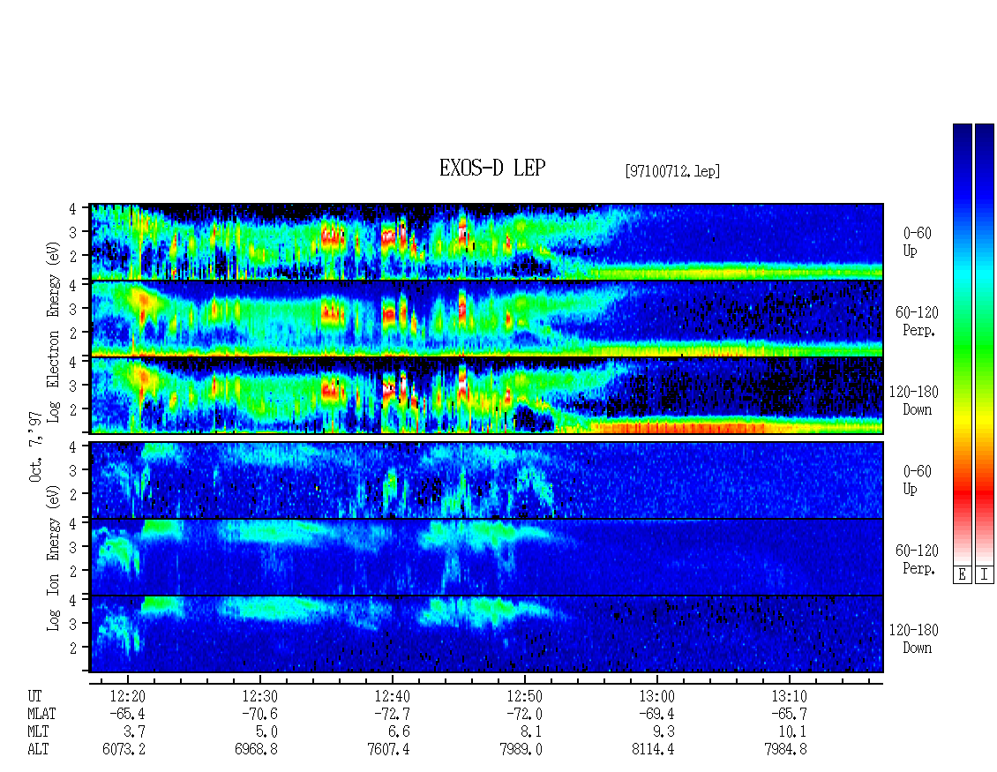Click the 120-180 Down label beside electron panels
Screen dimensions: 997x772
(x=914, y=401)
